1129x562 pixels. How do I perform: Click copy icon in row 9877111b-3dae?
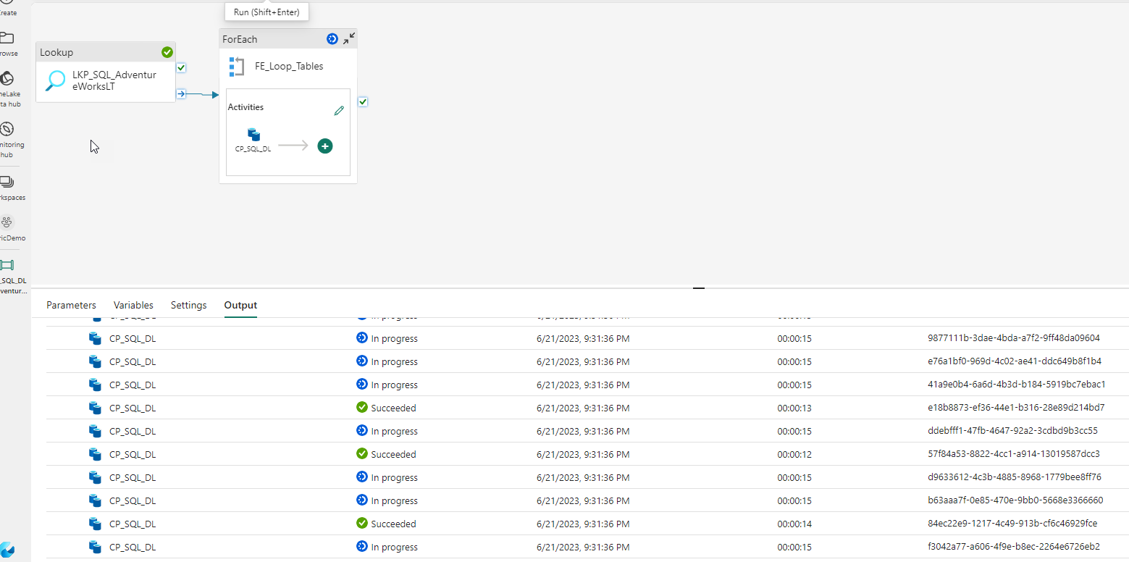click(x=95, y=338)
